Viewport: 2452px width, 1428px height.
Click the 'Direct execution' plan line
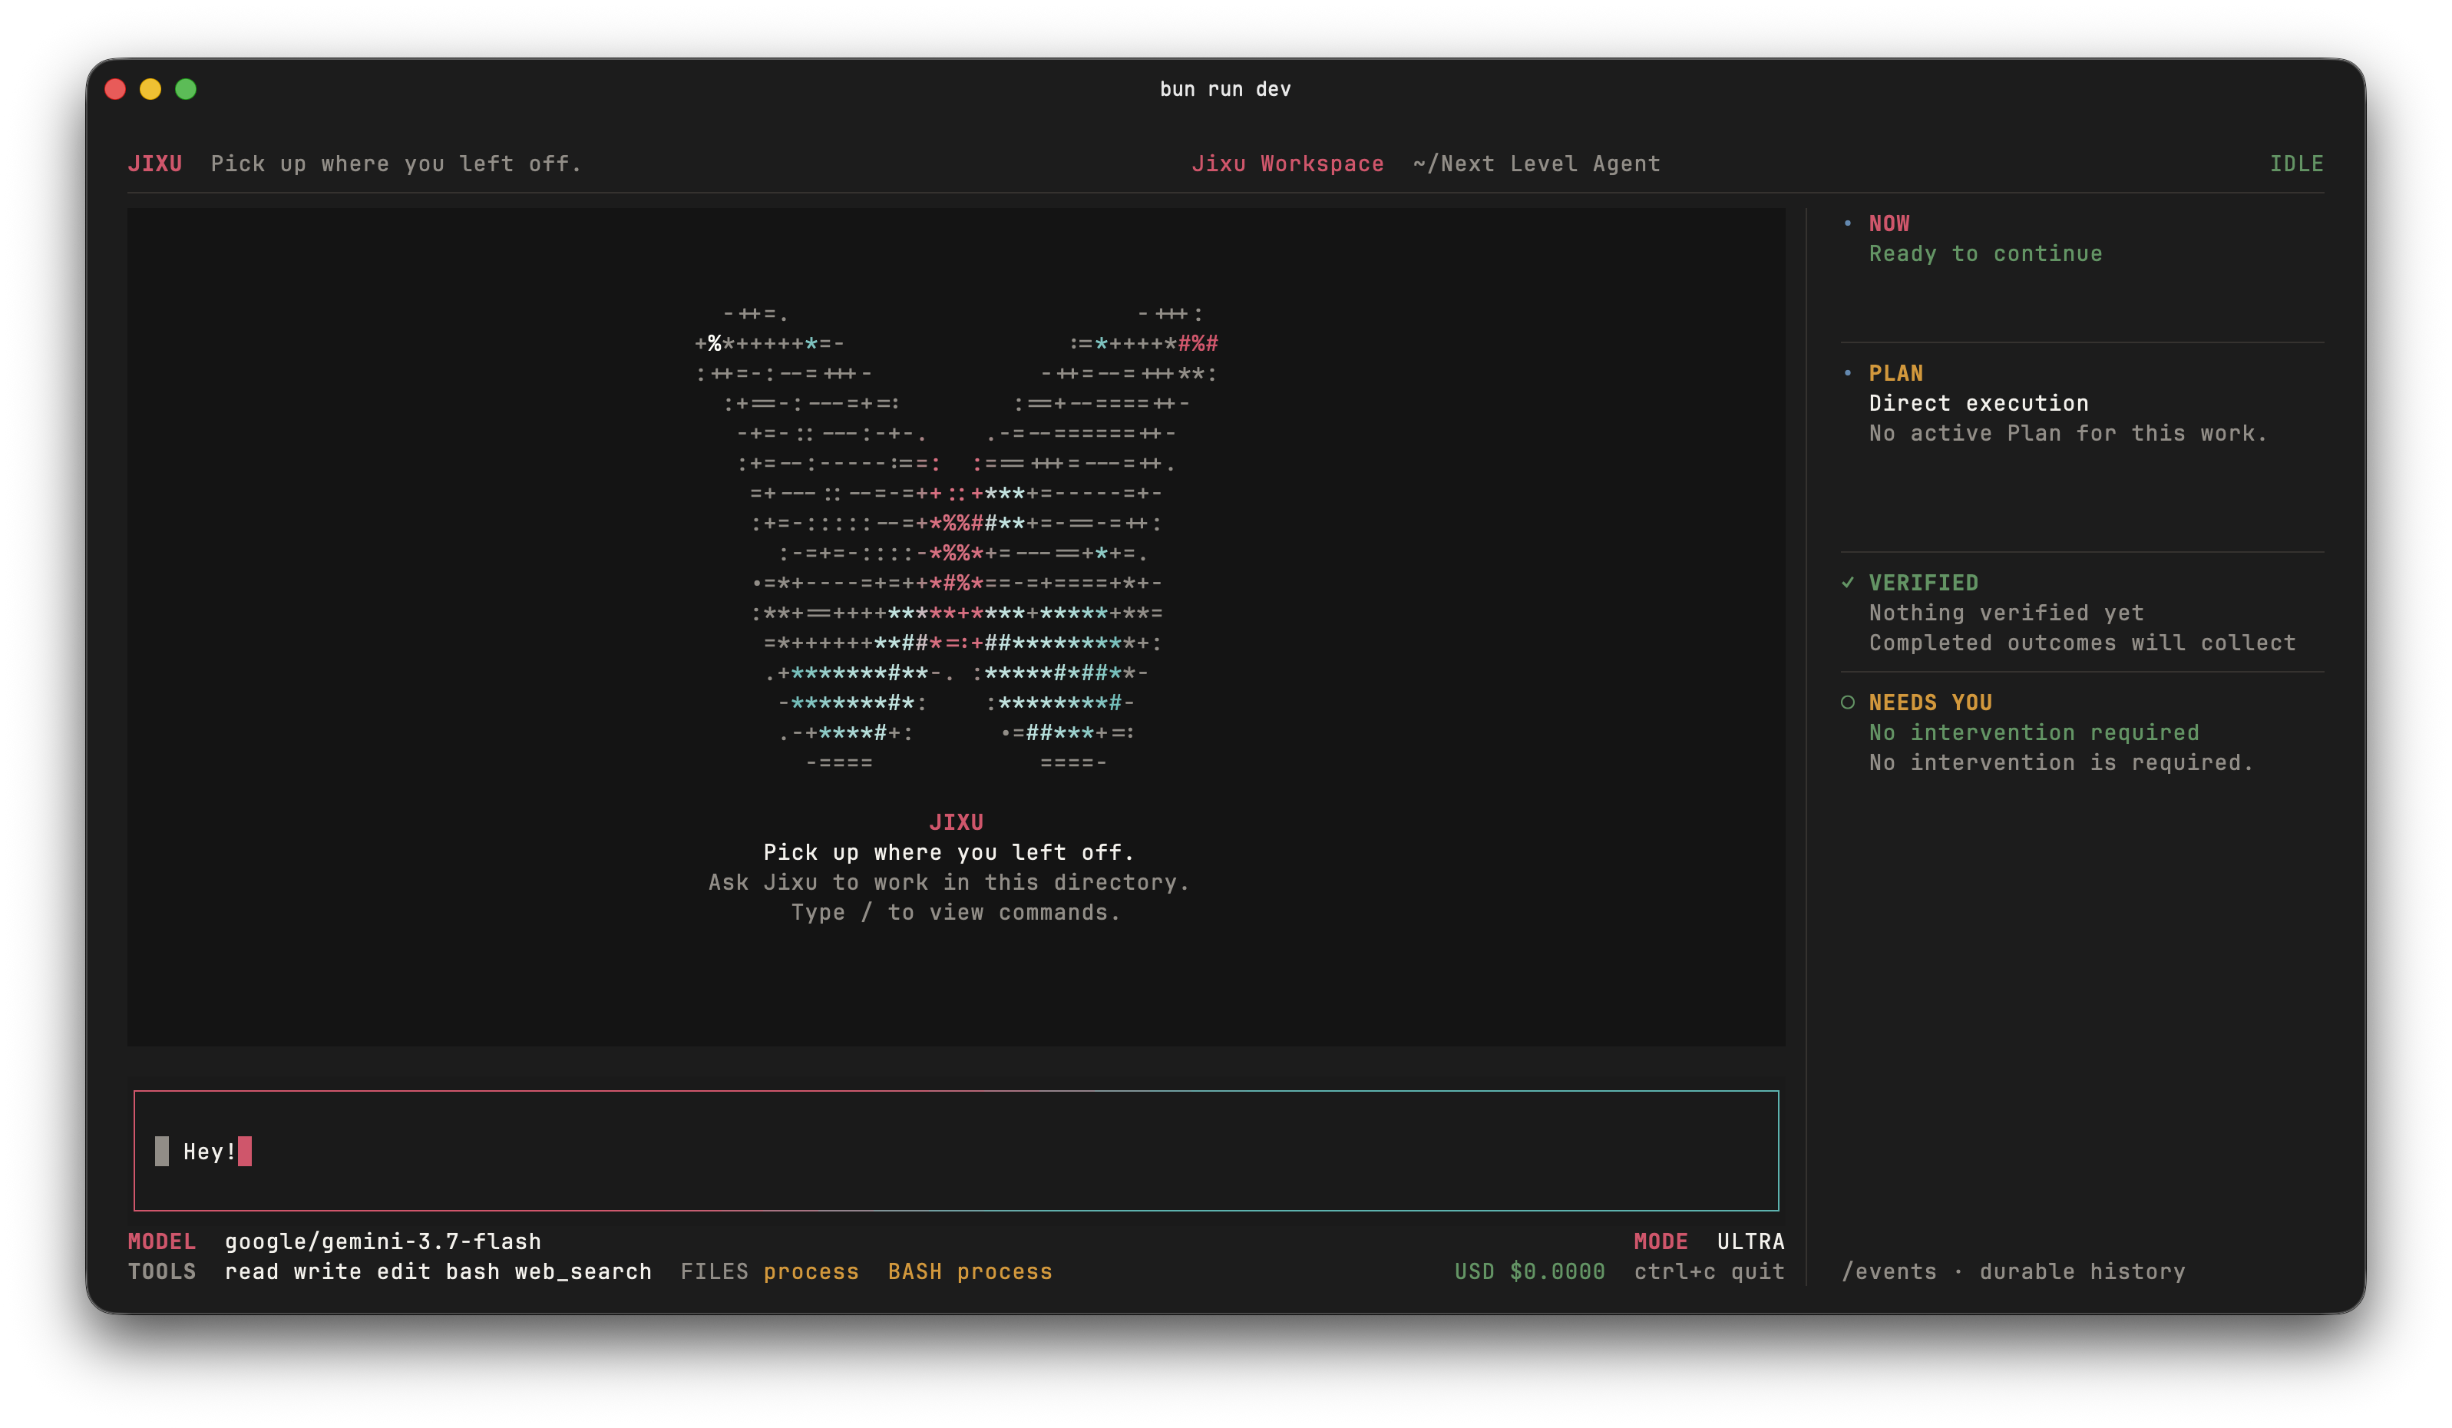1978,404
